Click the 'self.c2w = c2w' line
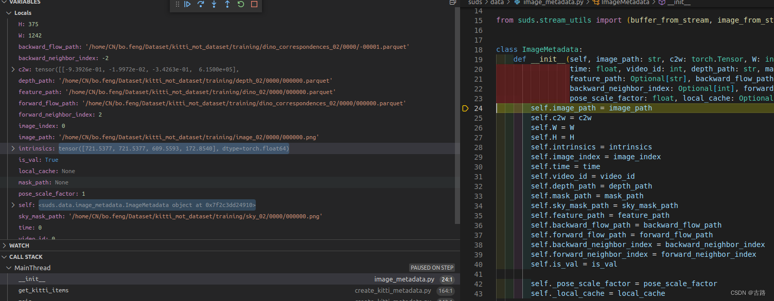Image resolution: width=774 pixels, height=301 pixels. coord(561,118)
